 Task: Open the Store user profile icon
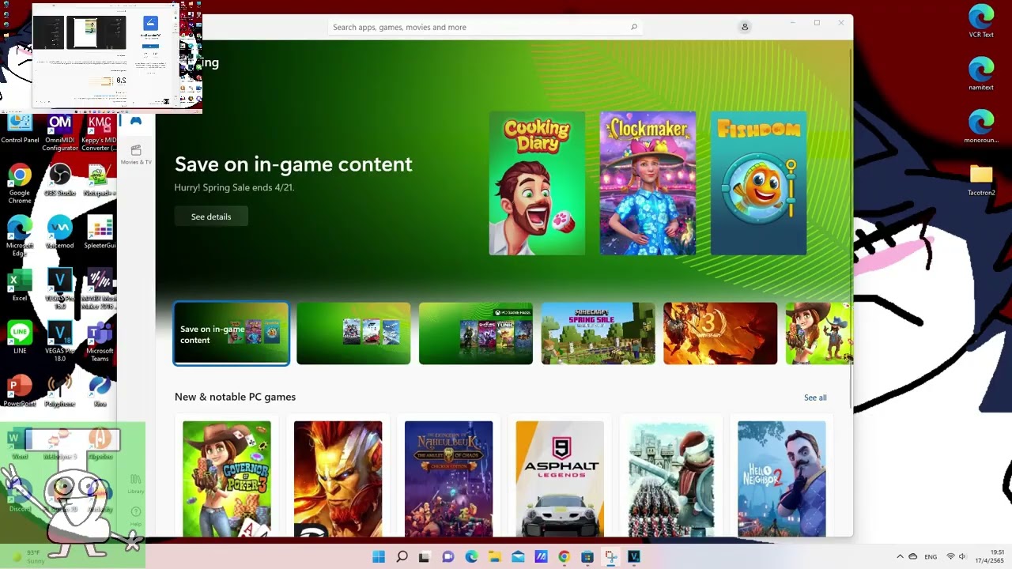tap(745, 27)
